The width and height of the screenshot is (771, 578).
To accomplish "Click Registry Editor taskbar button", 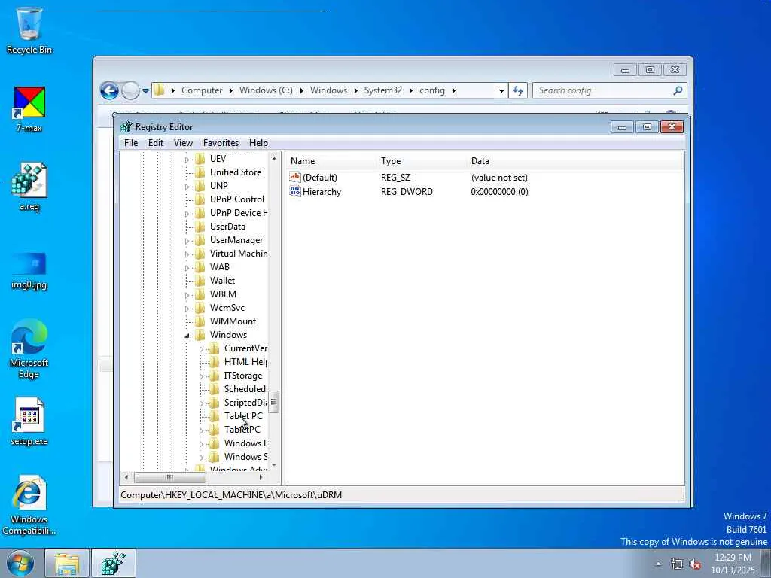I will coord(114,563).
